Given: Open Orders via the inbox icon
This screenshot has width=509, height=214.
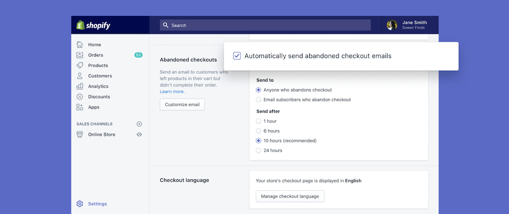Looking at the screenshot, I should click(x=80, y=55).
